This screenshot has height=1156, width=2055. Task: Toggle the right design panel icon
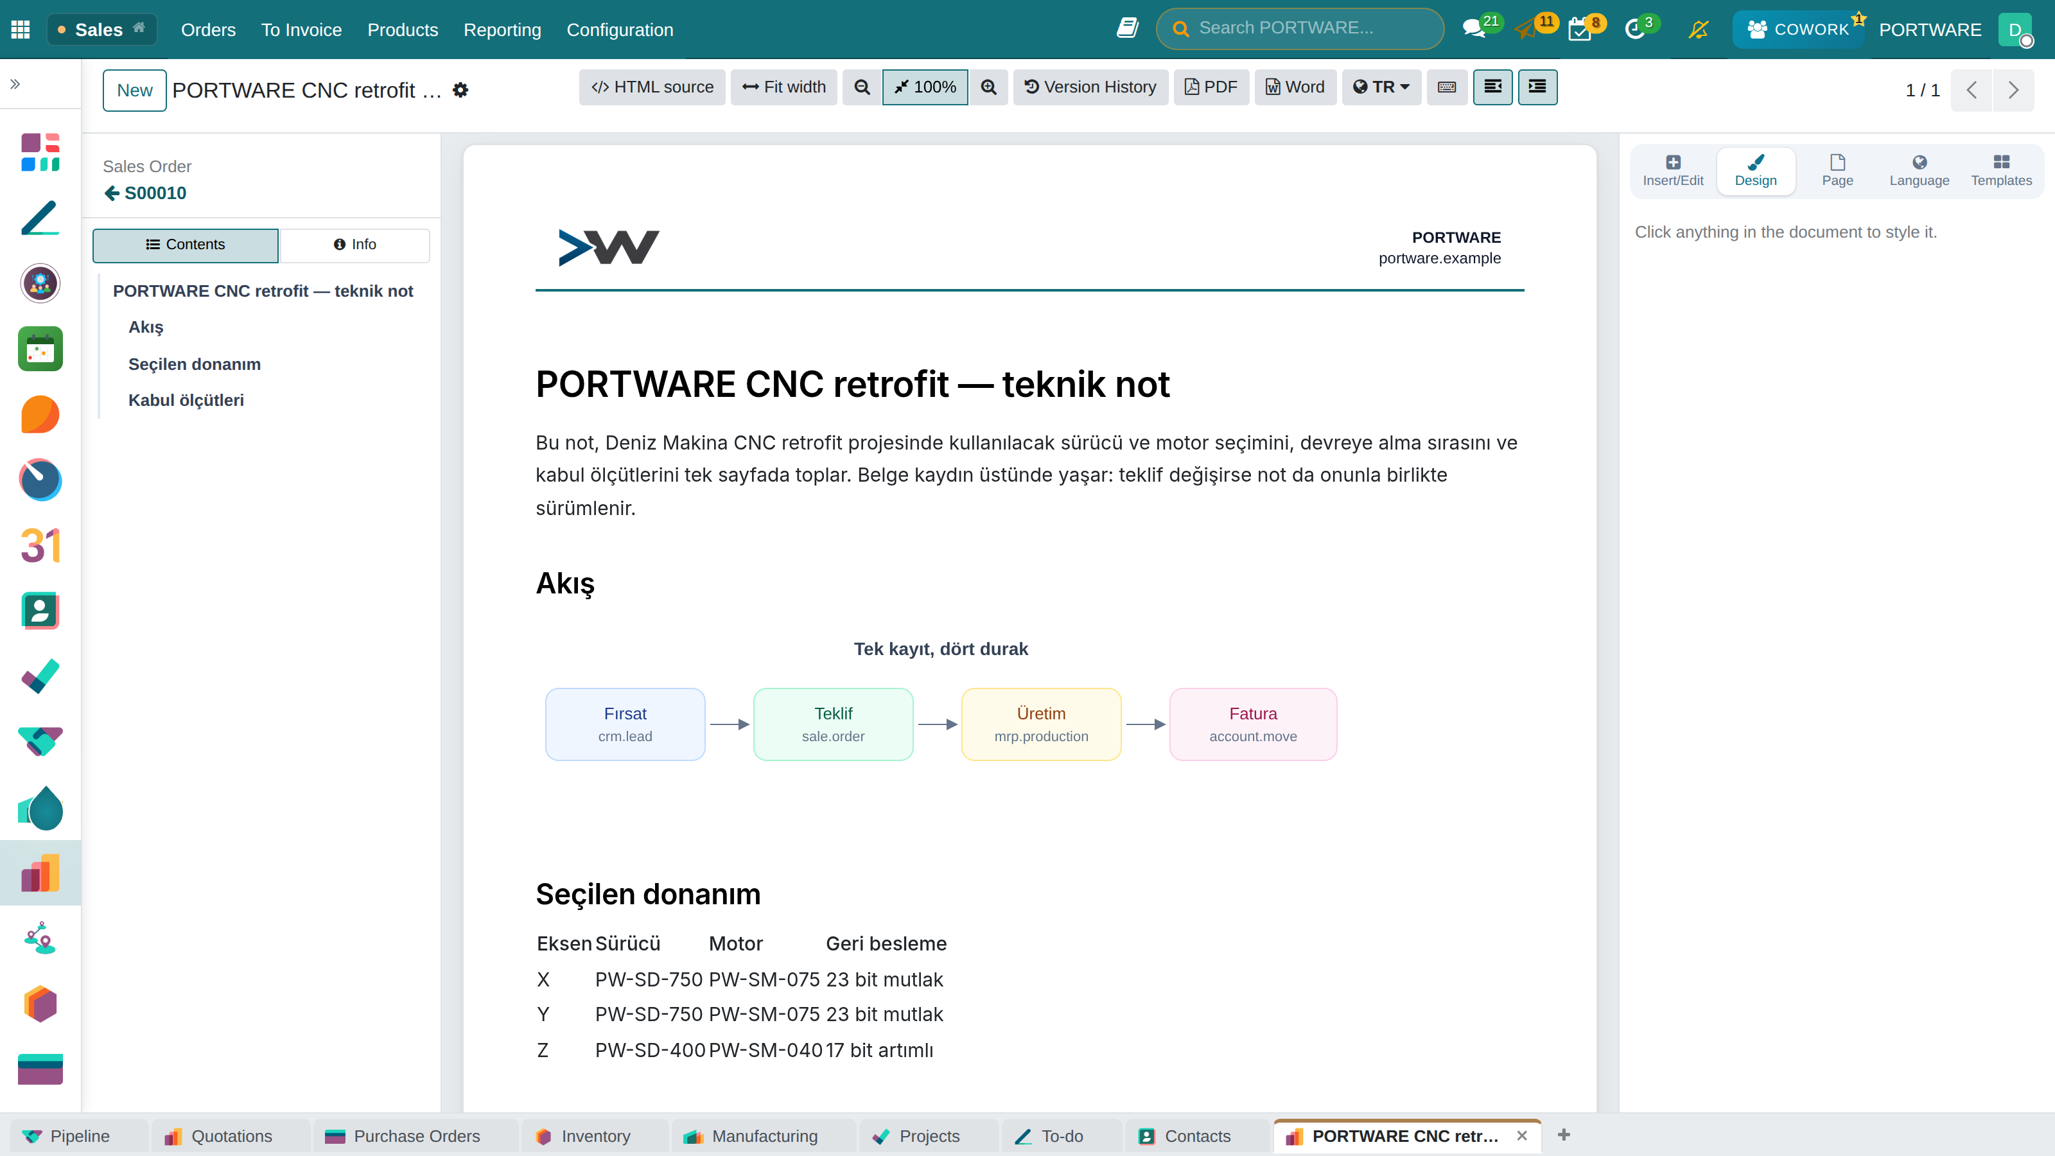(x=1537, y=87)
